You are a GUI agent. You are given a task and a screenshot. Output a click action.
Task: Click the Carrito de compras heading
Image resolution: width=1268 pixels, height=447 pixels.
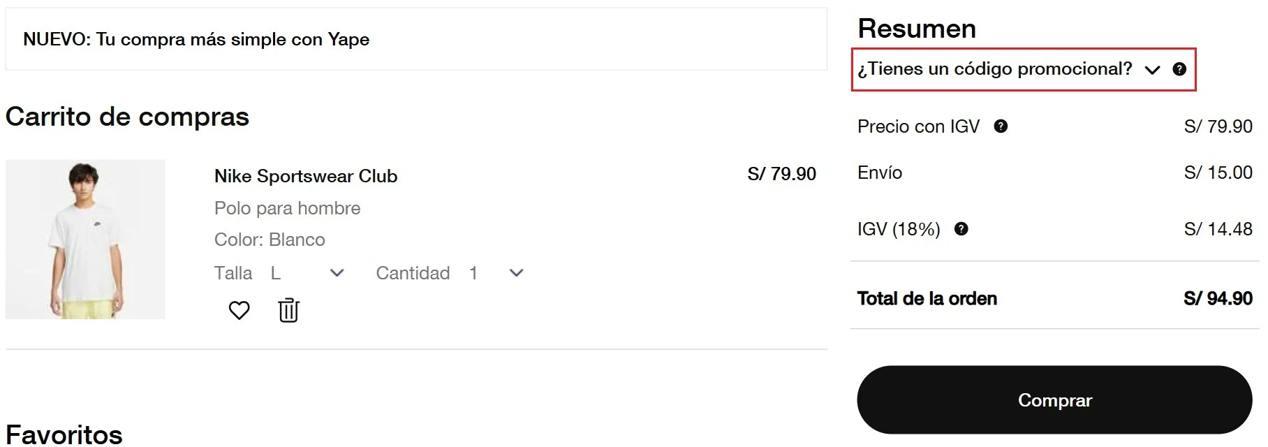click(x=127, y=117)
